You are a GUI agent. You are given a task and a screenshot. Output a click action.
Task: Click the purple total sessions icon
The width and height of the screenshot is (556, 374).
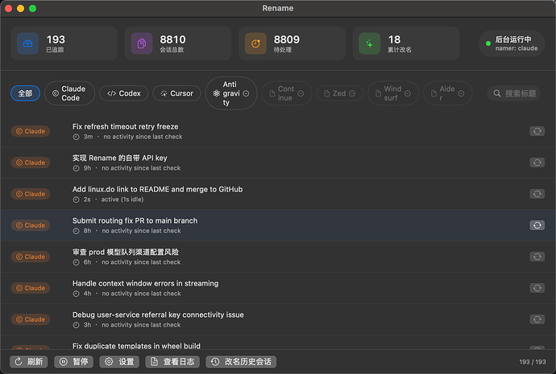142,43
